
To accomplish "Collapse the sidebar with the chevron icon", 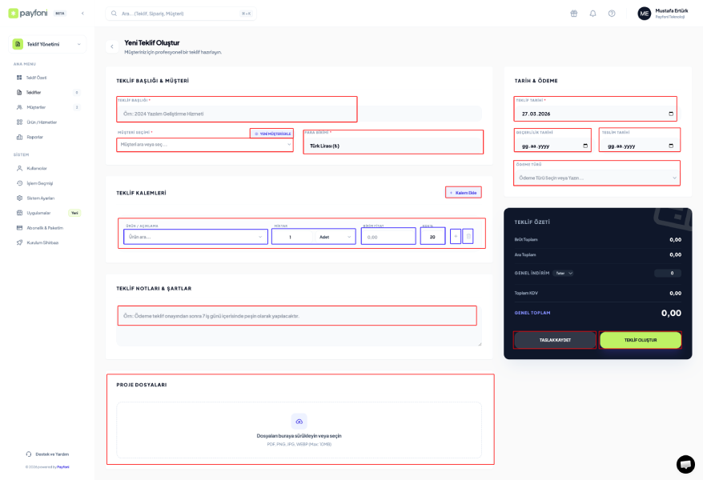I will [82, 14].
